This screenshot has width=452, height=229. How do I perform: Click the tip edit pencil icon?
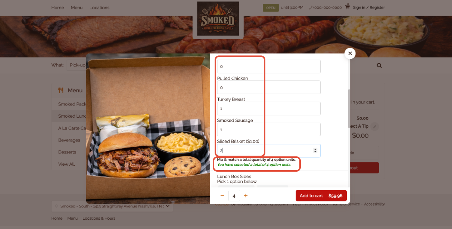click(x=375, y=127)
